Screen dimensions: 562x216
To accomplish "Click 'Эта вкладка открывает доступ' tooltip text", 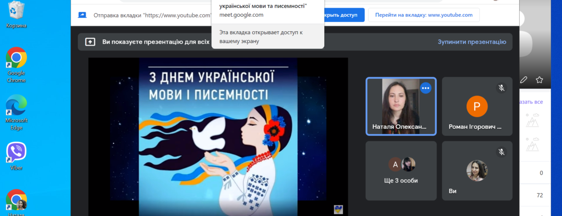I will (x=261, y=36).
